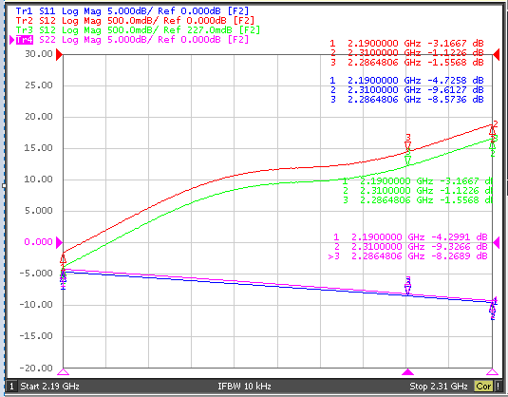Click the magenta stop-frequency triangle at bottom right
This screenshot has height=397, width=508.
493,371
